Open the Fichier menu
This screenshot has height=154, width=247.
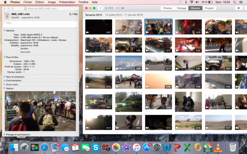point(28,2)
